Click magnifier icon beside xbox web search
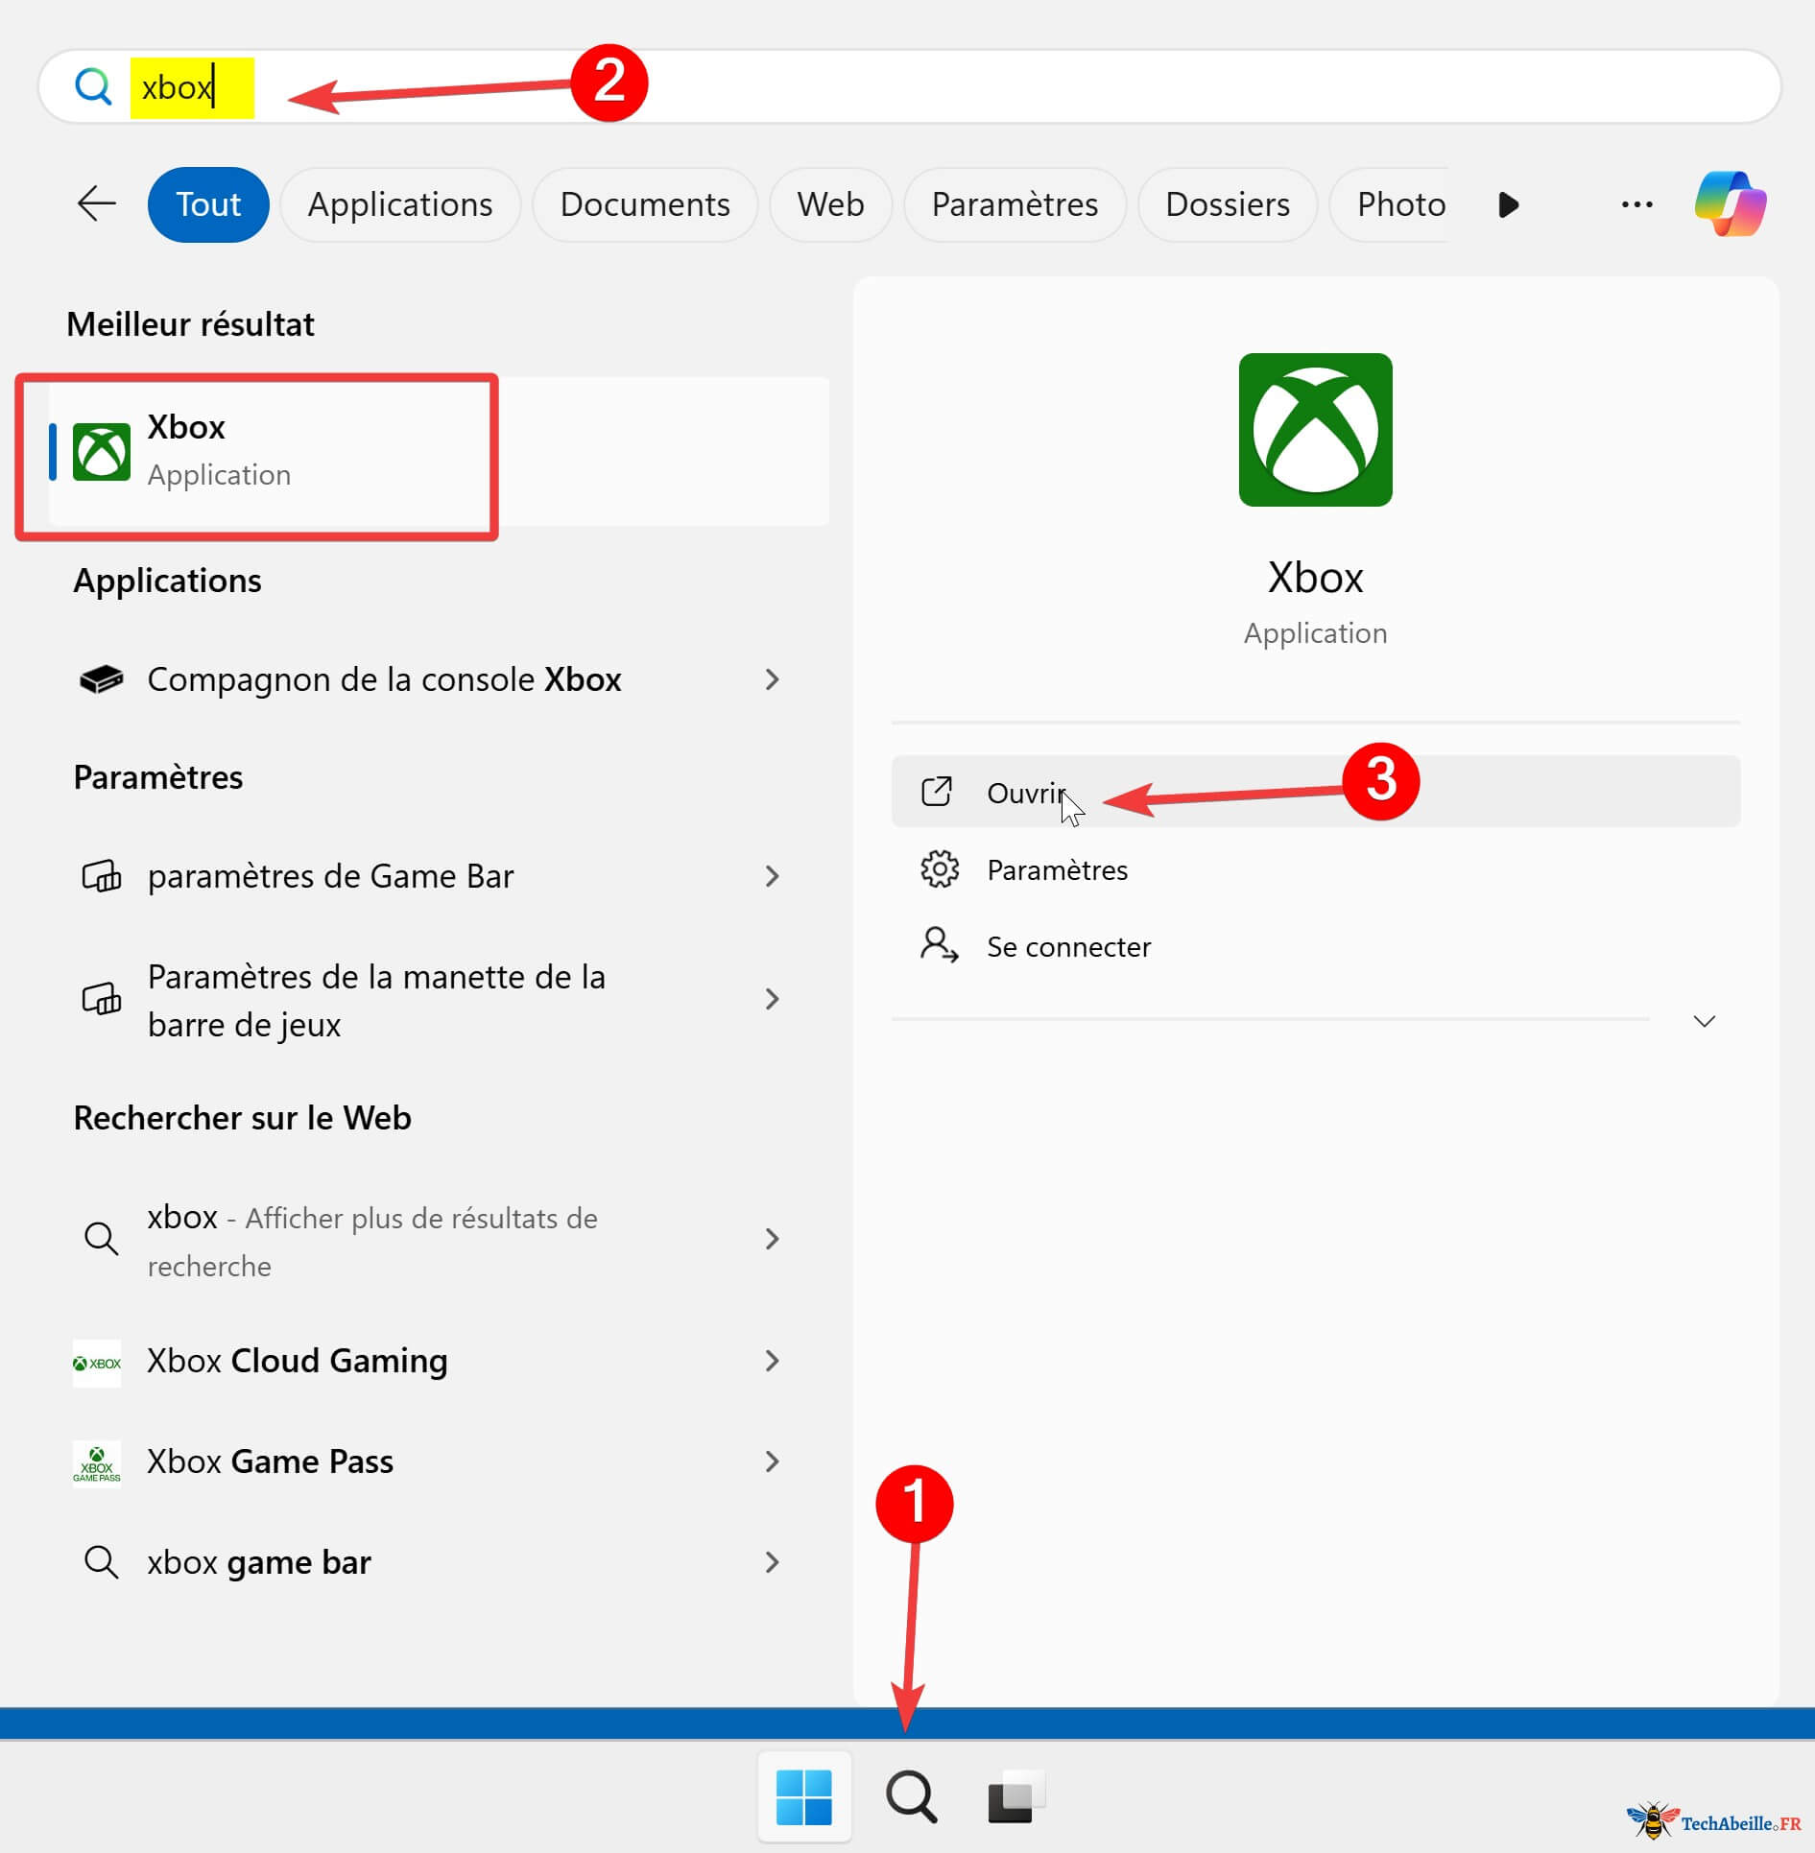Viewport: 1815px width, 1853px height. 101,1239
